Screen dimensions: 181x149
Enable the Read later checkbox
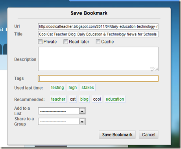pos(66,42)
